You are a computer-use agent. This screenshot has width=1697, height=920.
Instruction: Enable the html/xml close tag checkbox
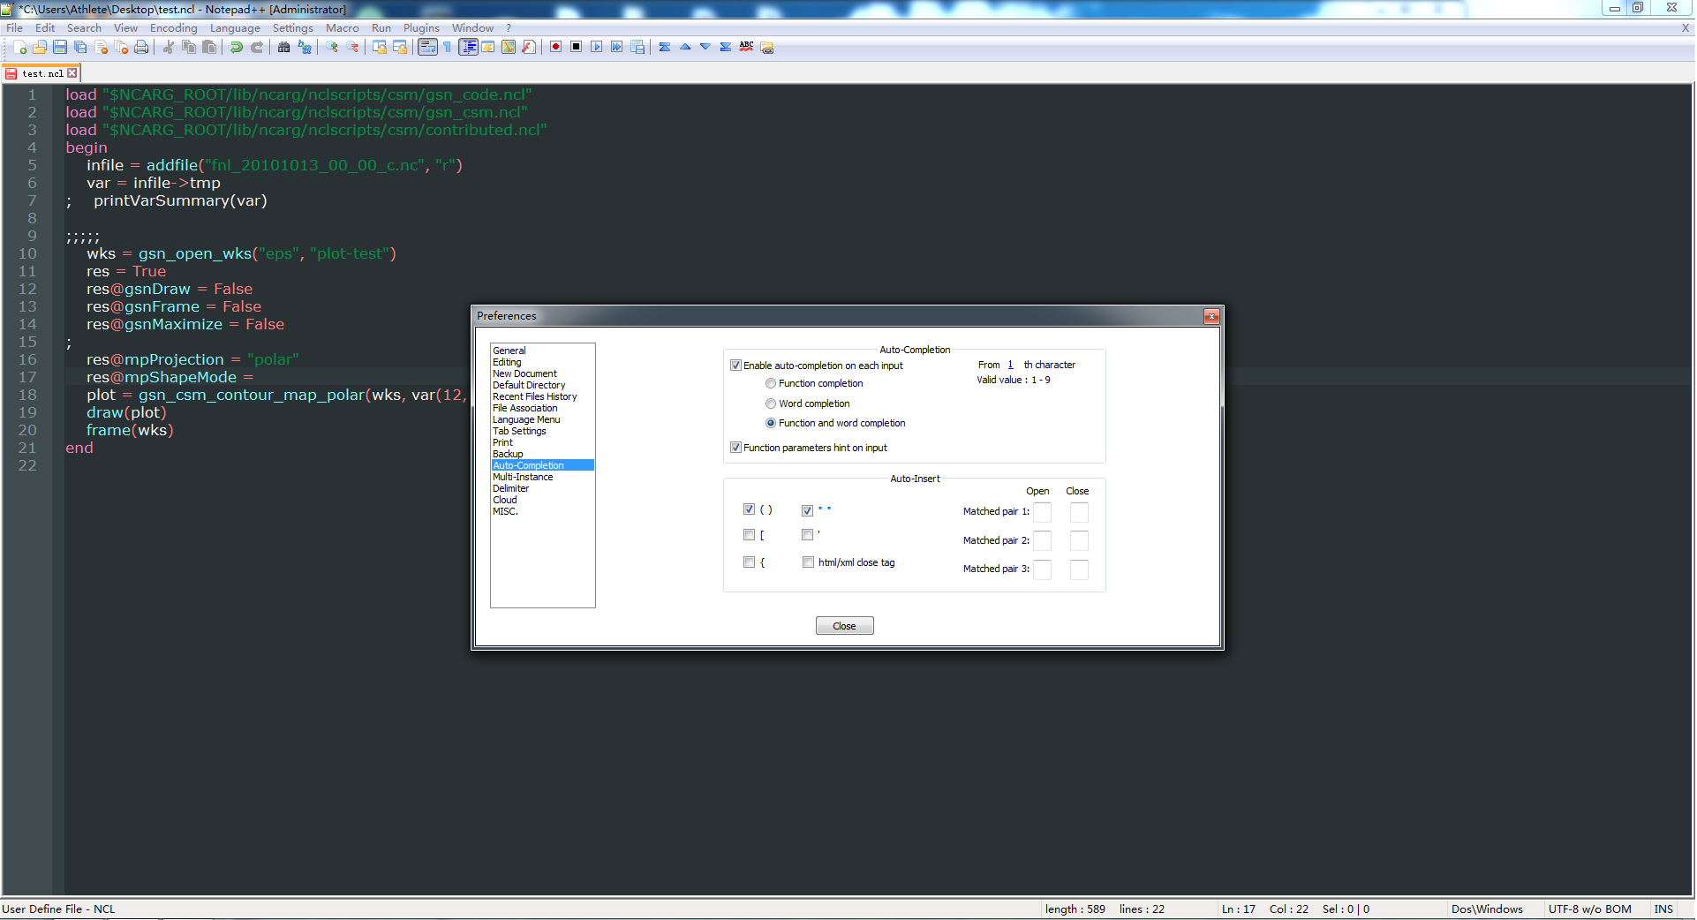(808, 562)
